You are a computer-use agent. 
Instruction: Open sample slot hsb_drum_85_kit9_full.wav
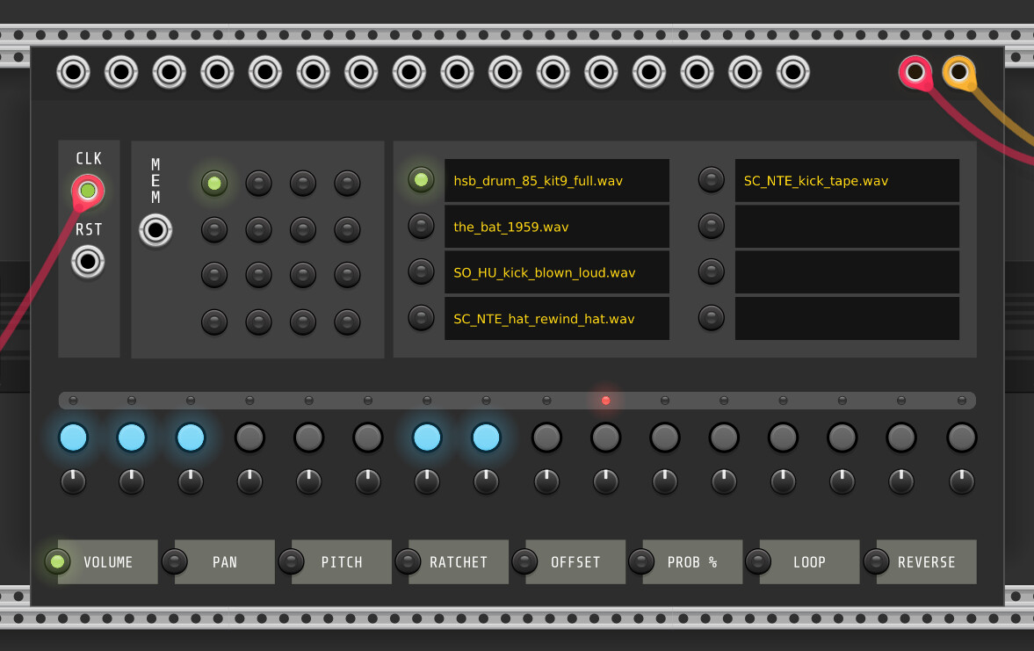click(556, 181)
